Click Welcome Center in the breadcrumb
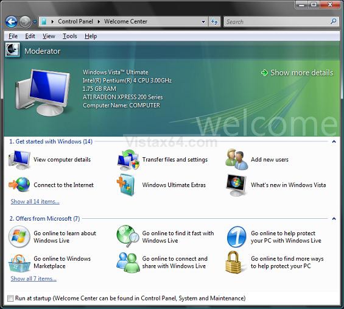 click(125, 21)
